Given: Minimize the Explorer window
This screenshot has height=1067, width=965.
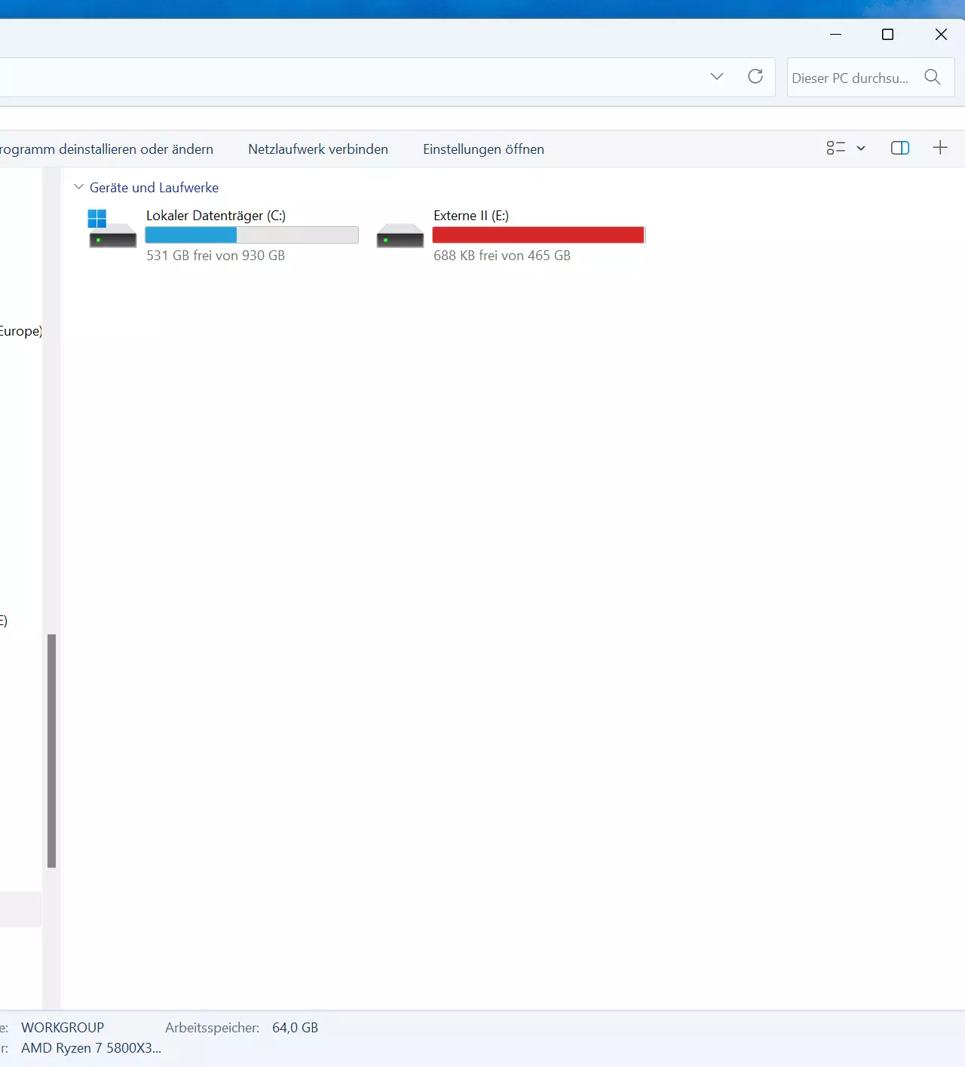Looking at the screenshot, I should [x=835, y=35].
